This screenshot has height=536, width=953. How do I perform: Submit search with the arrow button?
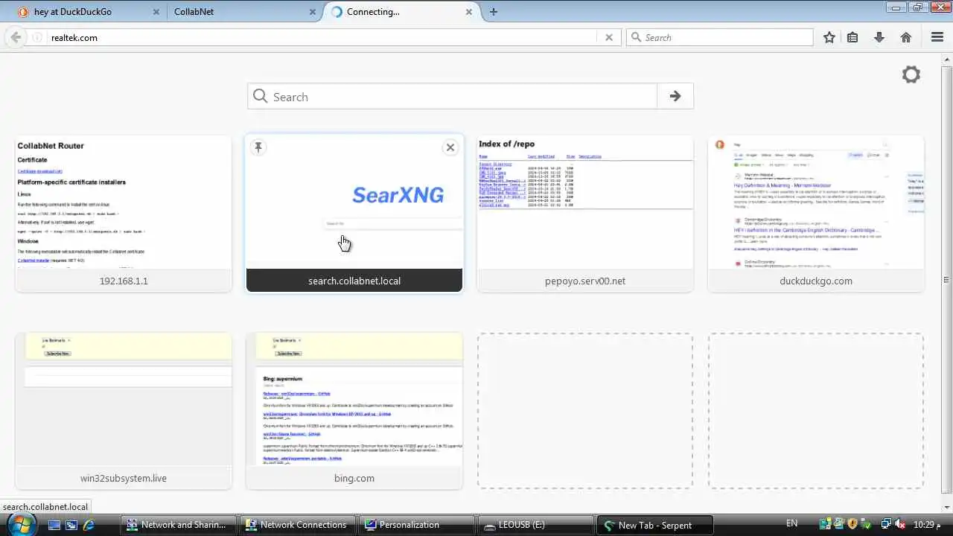[675, 96]
